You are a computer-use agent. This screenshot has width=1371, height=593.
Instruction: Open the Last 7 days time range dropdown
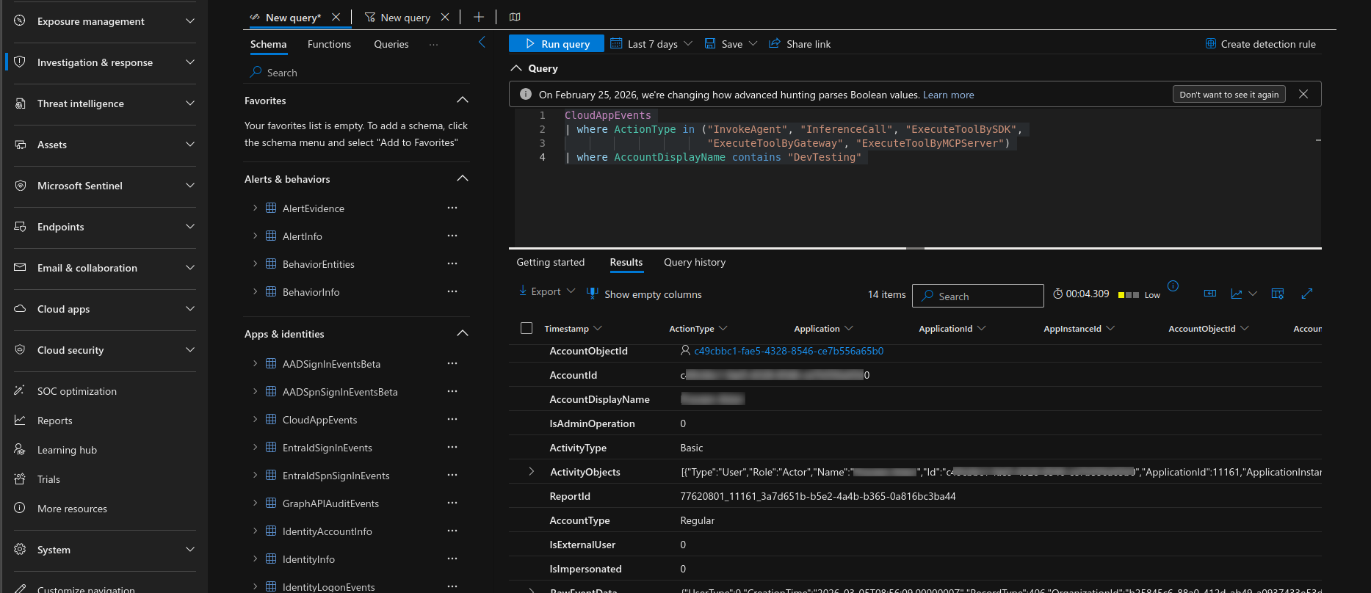(x=651, y=44)
